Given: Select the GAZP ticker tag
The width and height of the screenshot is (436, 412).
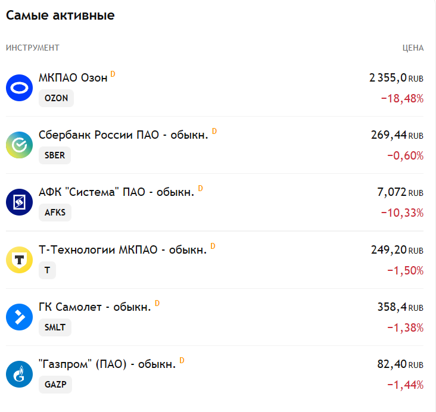Looking at the screenshot, I should coord(55,385).
